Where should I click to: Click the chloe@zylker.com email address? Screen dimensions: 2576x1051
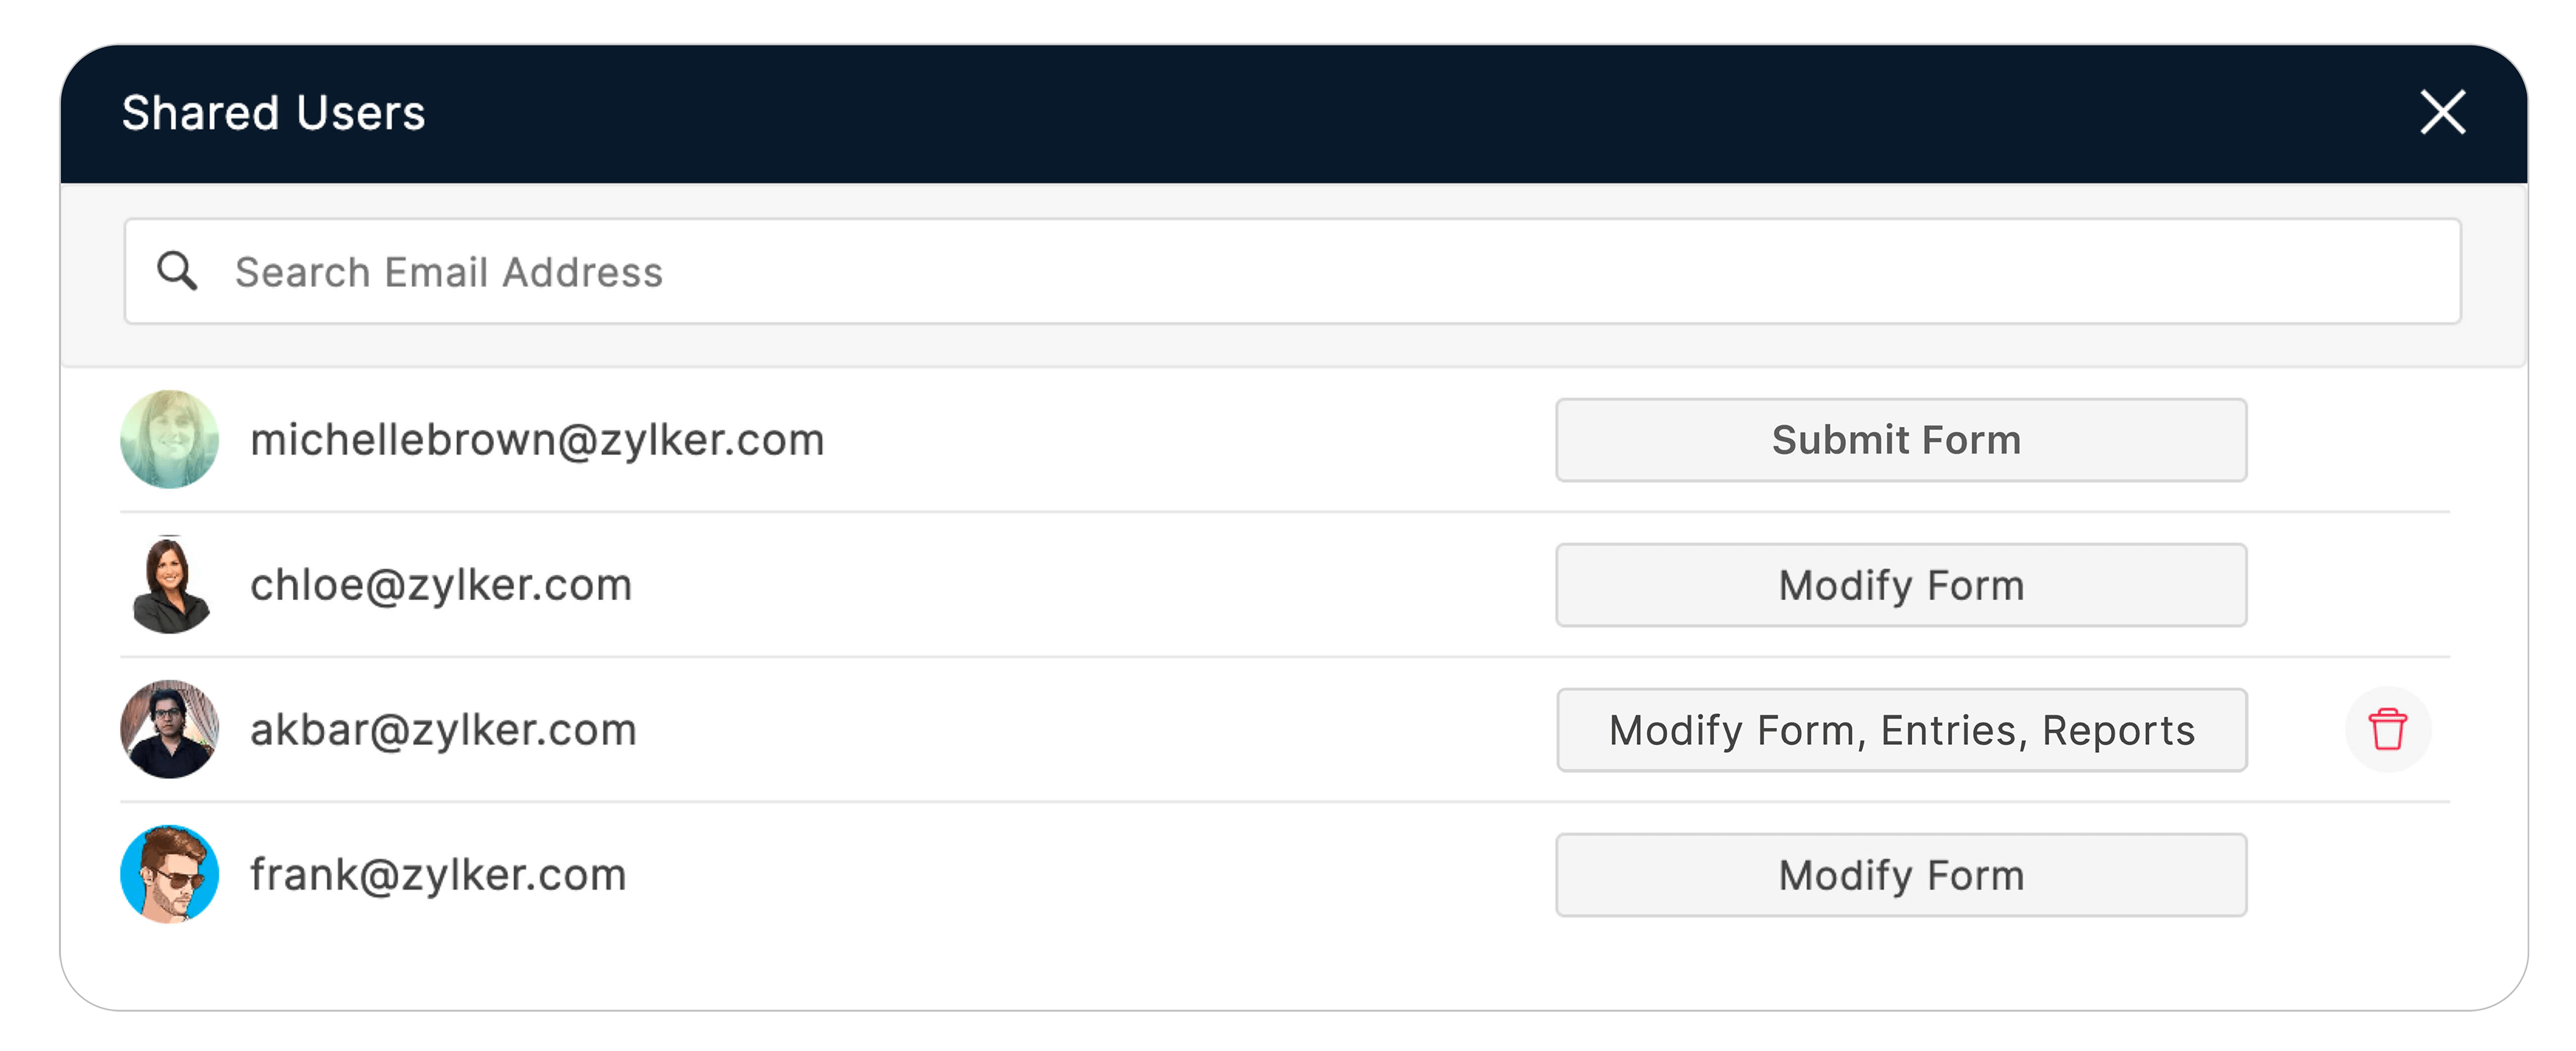(x=441, y=585)
